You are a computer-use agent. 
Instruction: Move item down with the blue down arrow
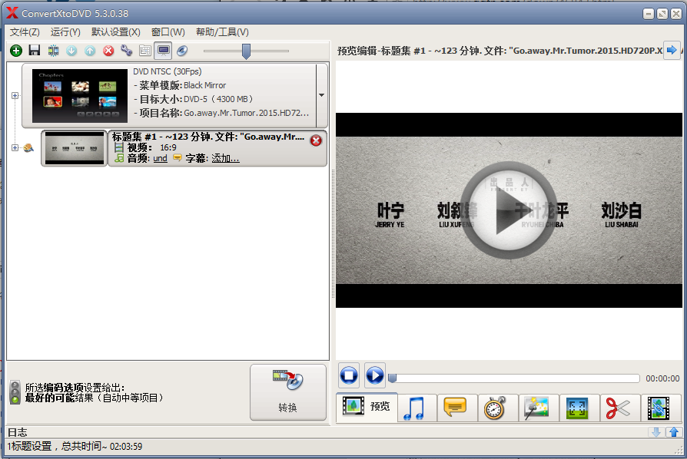[71, 51]
